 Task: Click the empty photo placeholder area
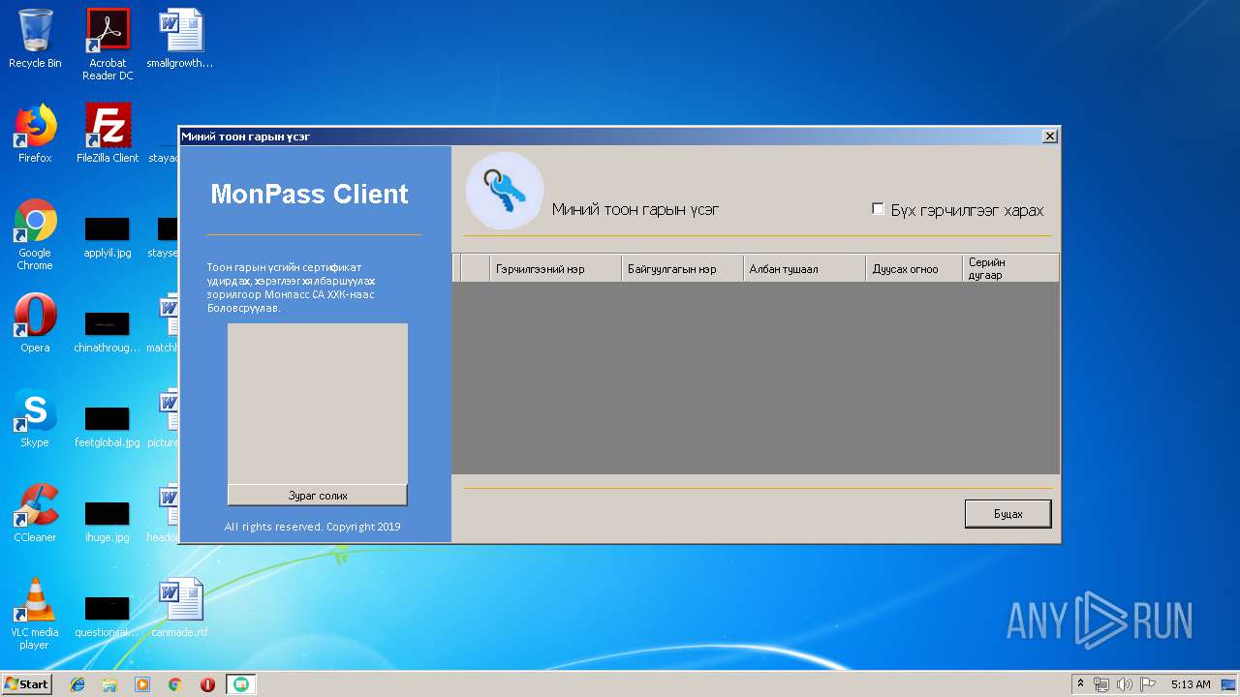click(x=317, y=404)
